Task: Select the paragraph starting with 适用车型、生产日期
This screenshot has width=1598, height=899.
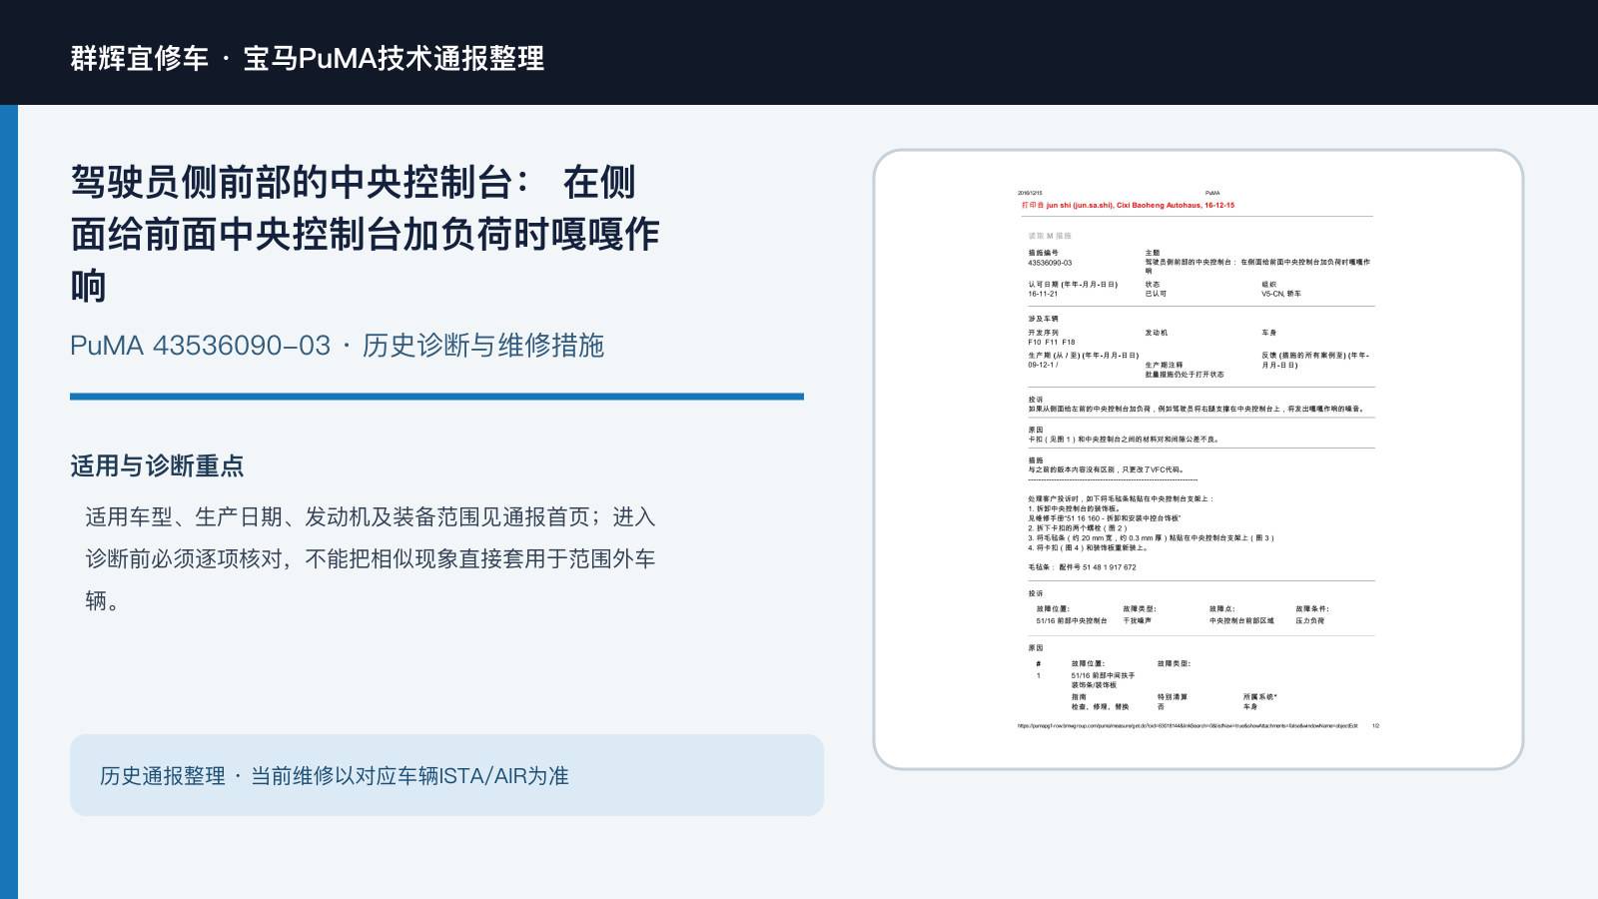Action: click(371, 558)
